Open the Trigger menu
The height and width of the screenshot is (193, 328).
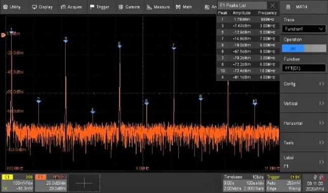(100, 7)
